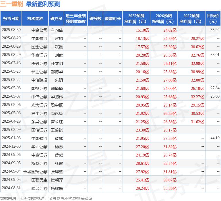Click the 研报数 column header

point(95,18)
